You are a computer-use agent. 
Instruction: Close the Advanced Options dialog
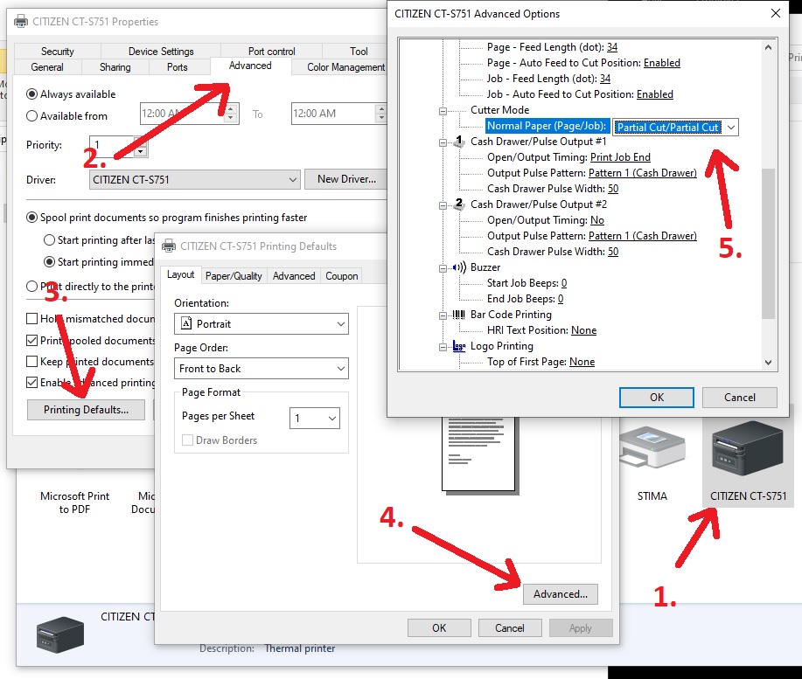[776, 13]
